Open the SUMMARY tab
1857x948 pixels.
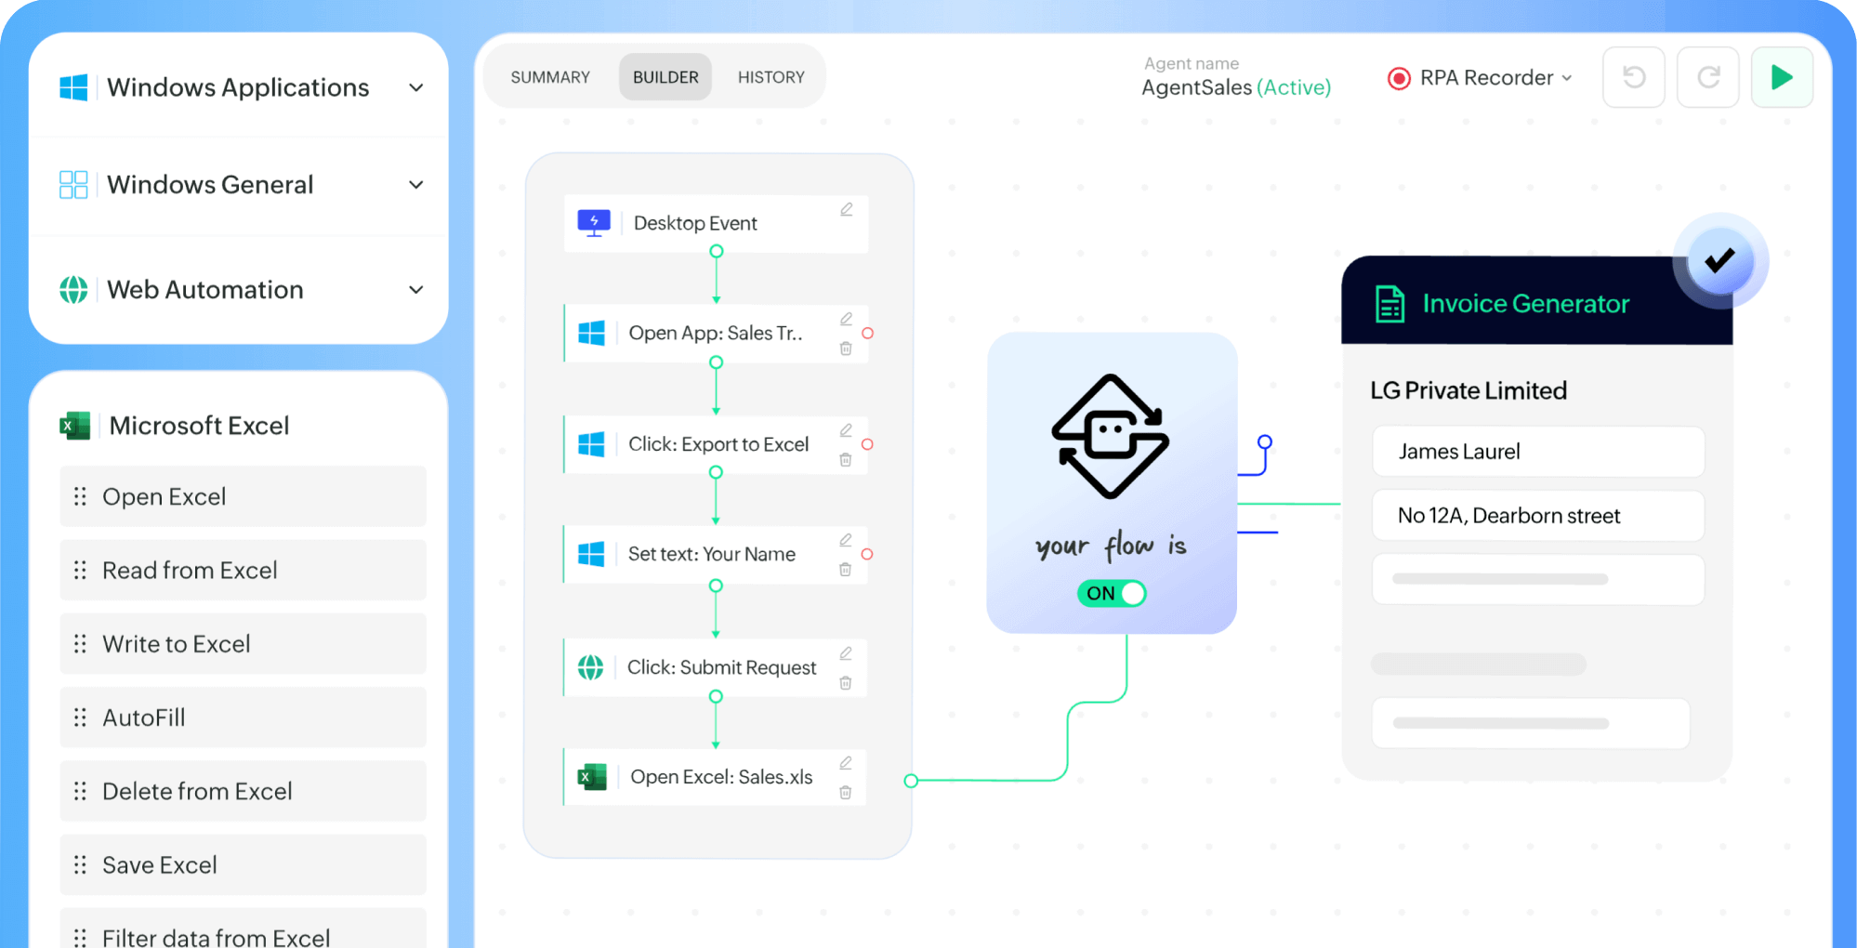pyautogui.click(x=549, y=76)
